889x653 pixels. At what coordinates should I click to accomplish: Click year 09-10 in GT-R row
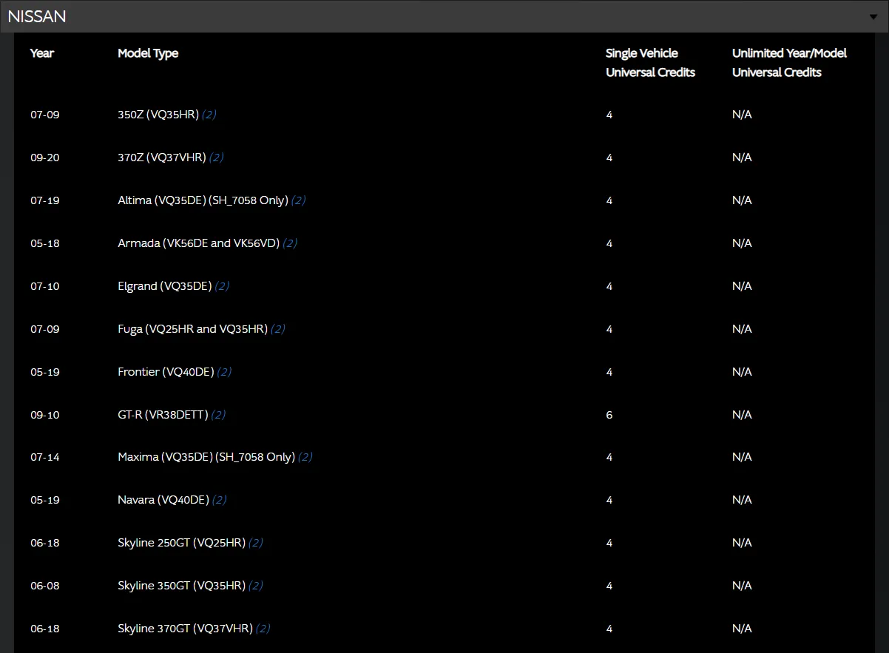coord(45,415)
